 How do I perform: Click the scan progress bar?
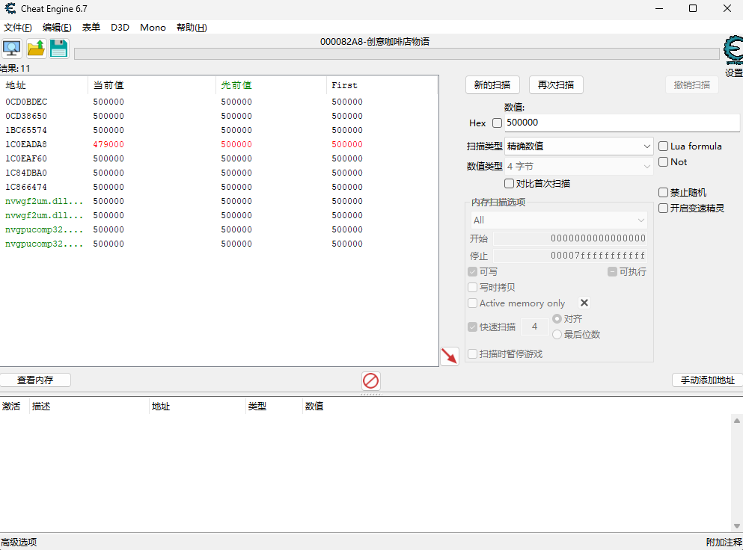tap(397, 54)
